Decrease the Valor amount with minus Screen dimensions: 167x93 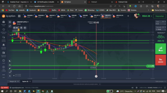165,24
